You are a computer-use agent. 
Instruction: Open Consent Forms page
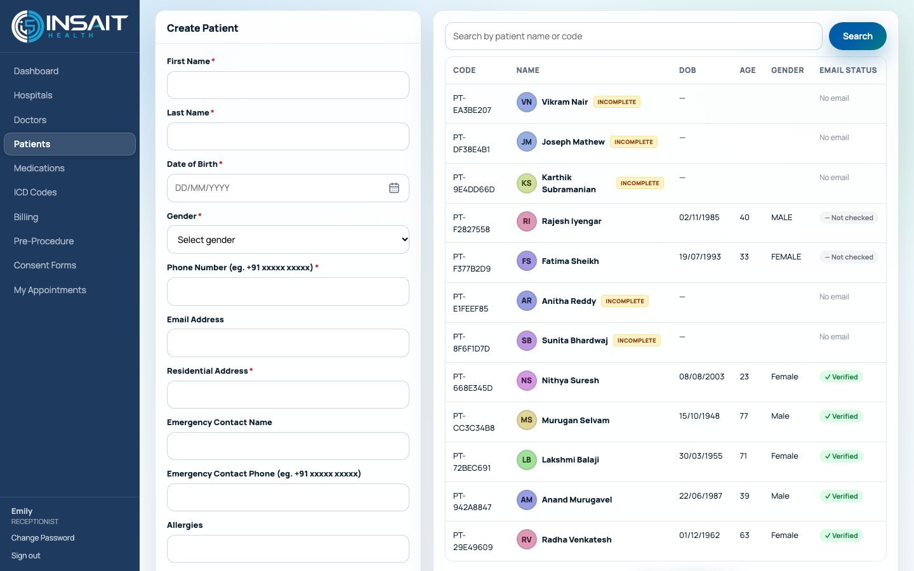click(x=70, y=265)
